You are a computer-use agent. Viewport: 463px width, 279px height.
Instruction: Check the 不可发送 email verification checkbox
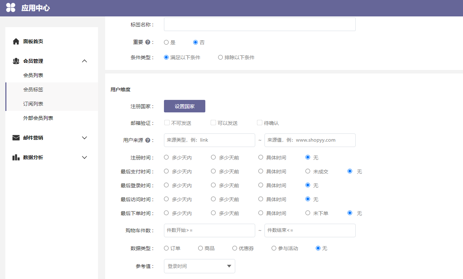coord(167,123)
